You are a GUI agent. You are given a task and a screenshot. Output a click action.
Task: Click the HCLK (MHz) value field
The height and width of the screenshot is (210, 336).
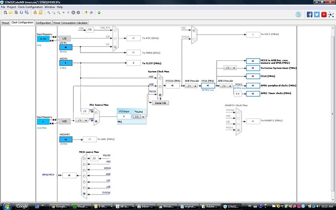point(208,86)
